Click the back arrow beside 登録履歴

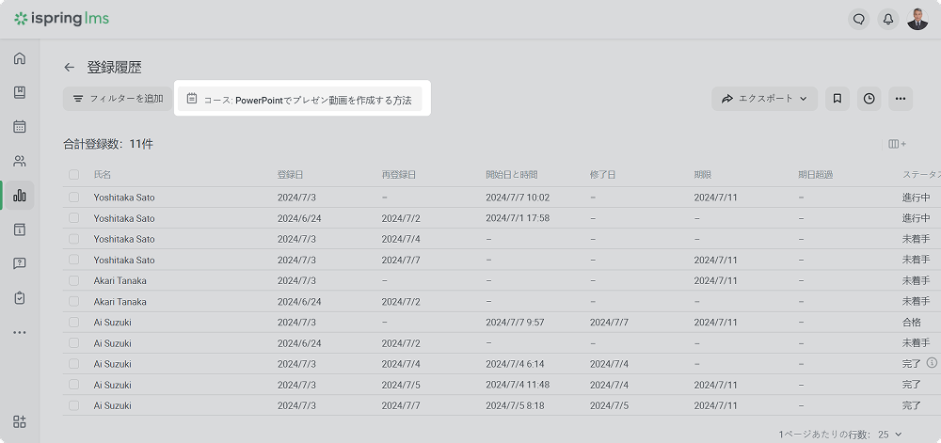click(x=69, y=68)
